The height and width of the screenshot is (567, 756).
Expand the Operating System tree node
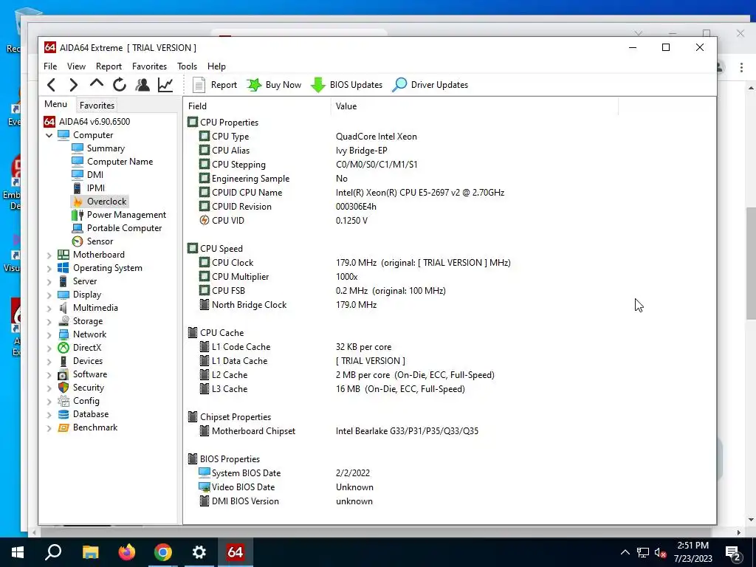pos(49,269)
